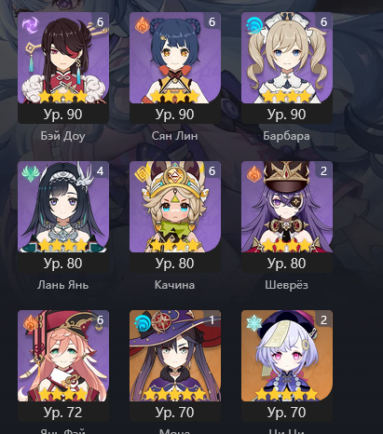
Task: Click the Cryo snowflake icon on the Qiqi card
Action: pyautogui.click(x=254, y=323)
